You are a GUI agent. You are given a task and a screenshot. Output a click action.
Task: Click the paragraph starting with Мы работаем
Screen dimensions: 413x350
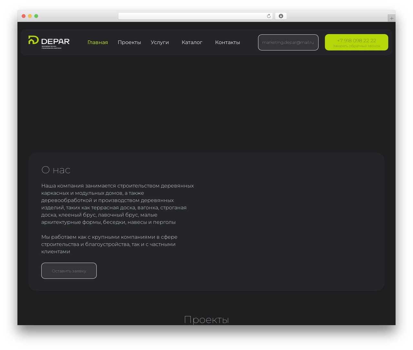(x=109, y=244)
